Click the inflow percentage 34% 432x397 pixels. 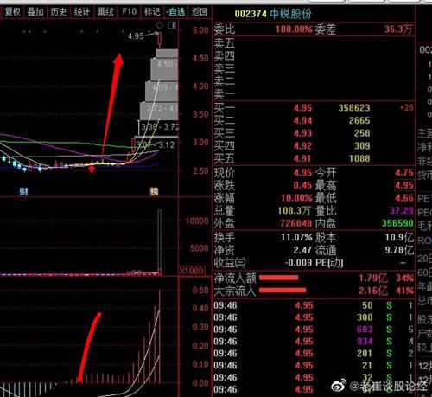coord(404,279)
